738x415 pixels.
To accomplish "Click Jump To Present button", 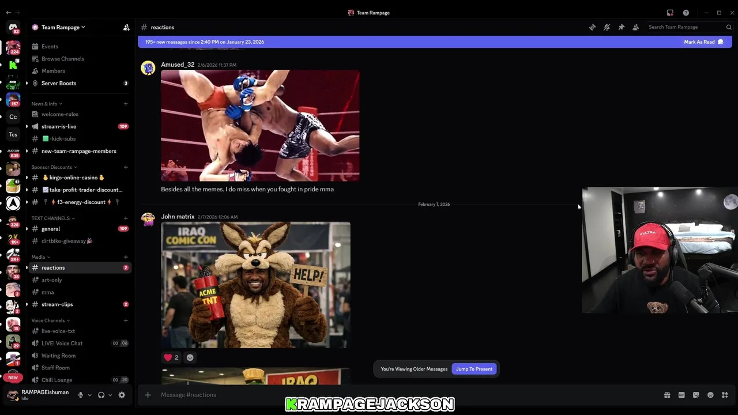I will pos(474,369).
